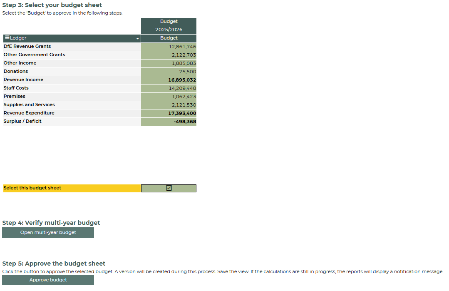Select the top Budget column header
Image resolution: width=449 pixels, height=291 pixels.
pos(169,21)
